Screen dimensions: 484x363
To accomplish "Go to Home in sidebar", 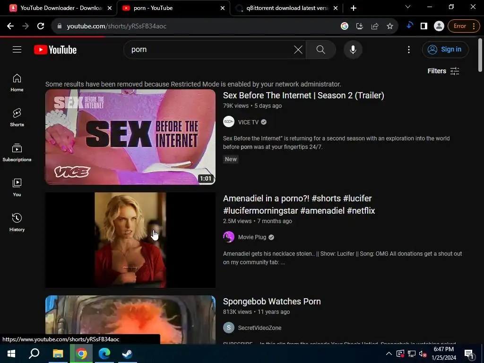I will pyautogui.click(x=17, y=83).
